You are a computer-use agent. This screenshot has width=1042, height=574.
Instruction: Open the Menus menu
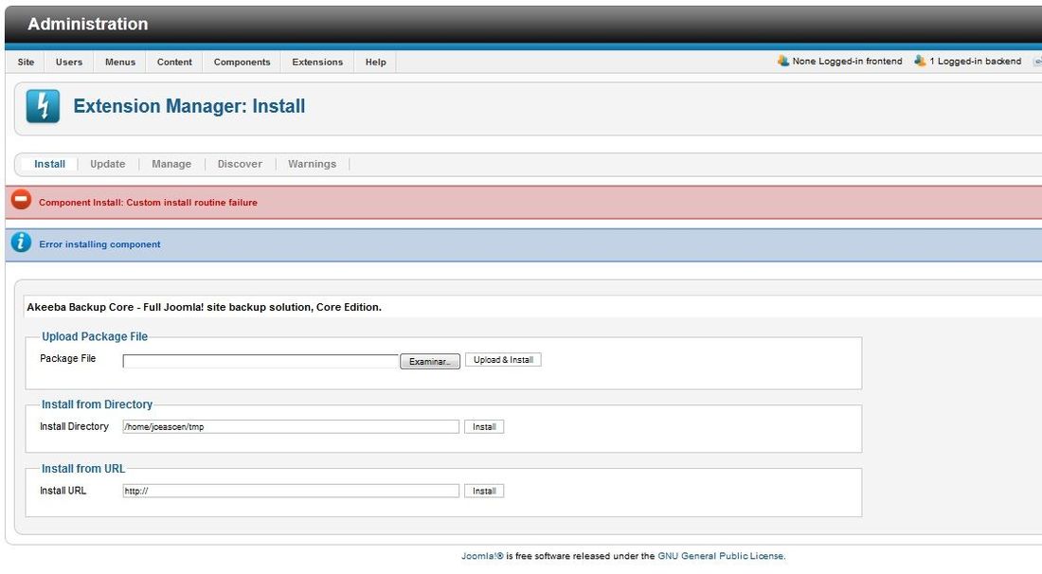click(120, 62)
